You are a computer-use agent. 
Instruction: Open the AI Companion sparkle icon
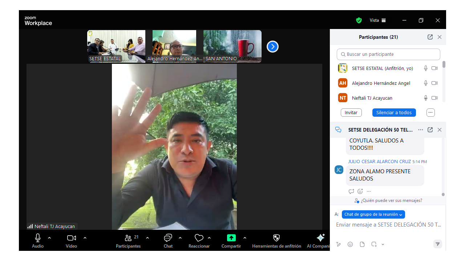pos(320,238)
